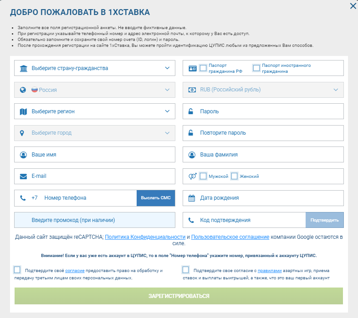This screenshot has height=318, width=358.
Task: Check Паспорт гражданина РФ option
Action: coord(203,68)
